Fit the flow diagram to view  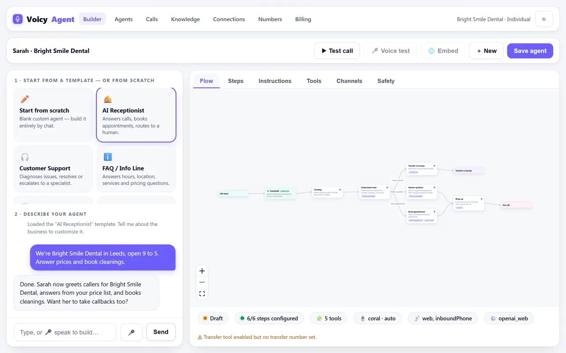coord(202,294)
